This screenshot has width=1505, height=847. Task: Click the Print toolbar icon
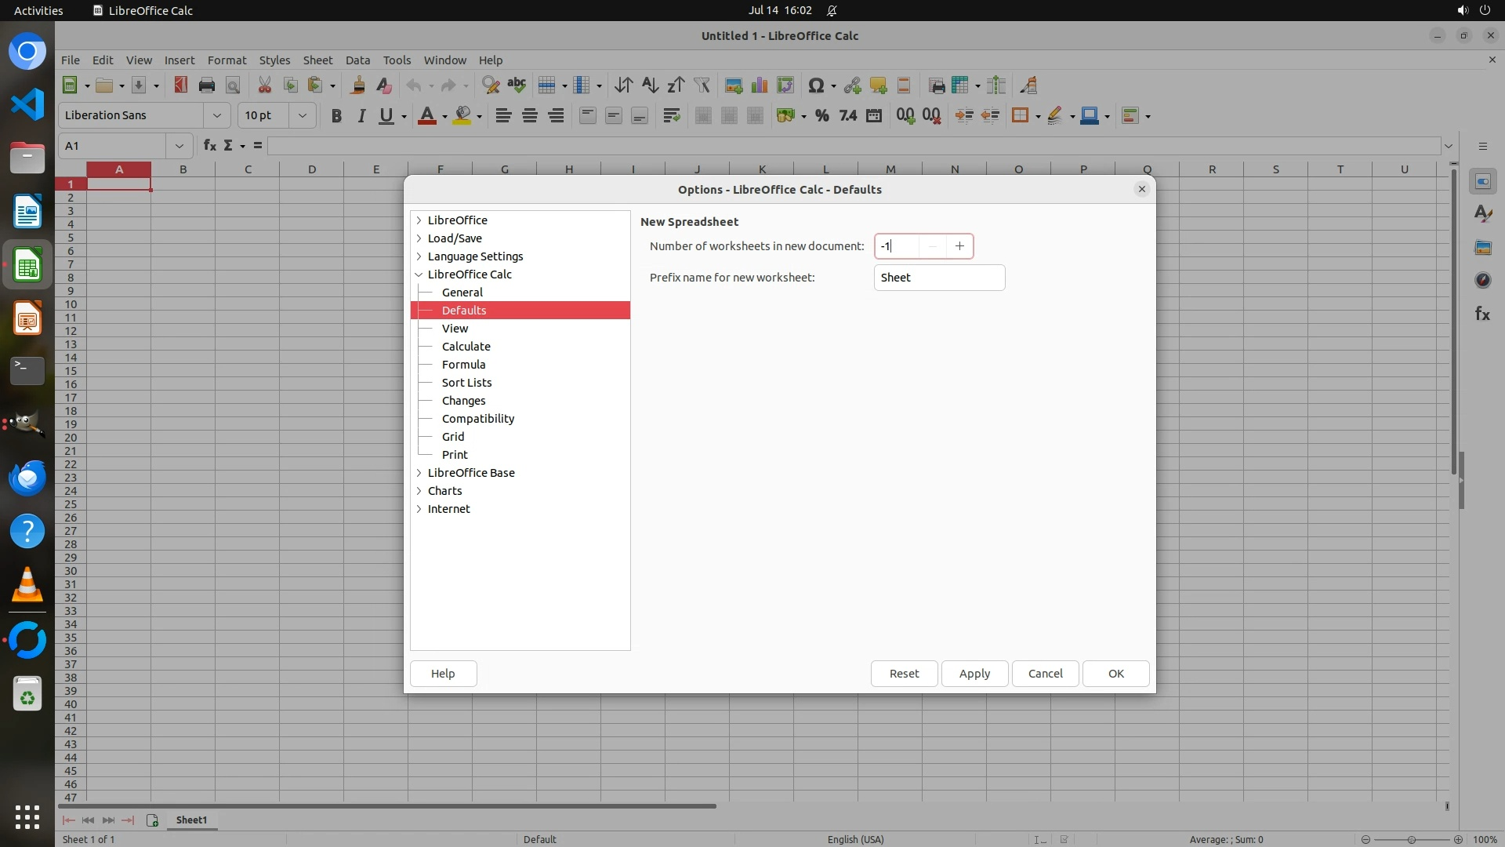[207, 85]
